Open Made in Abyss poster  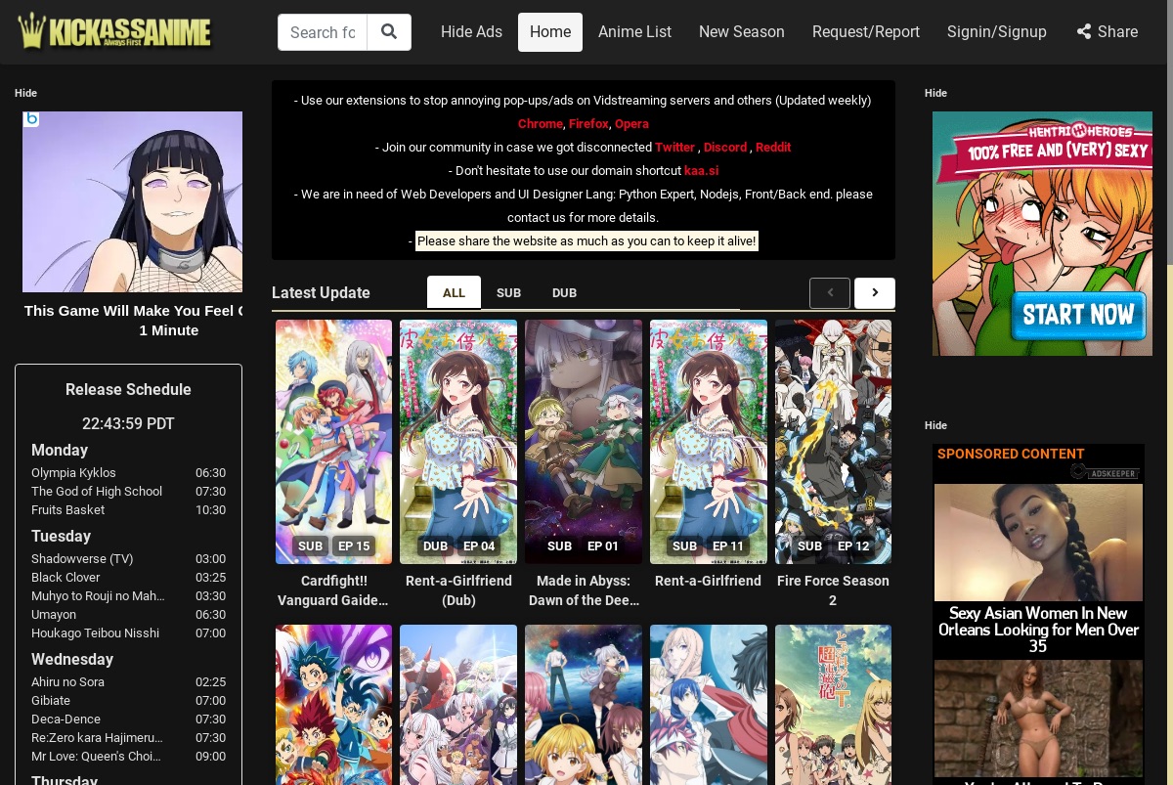click(x=584, y=442)
